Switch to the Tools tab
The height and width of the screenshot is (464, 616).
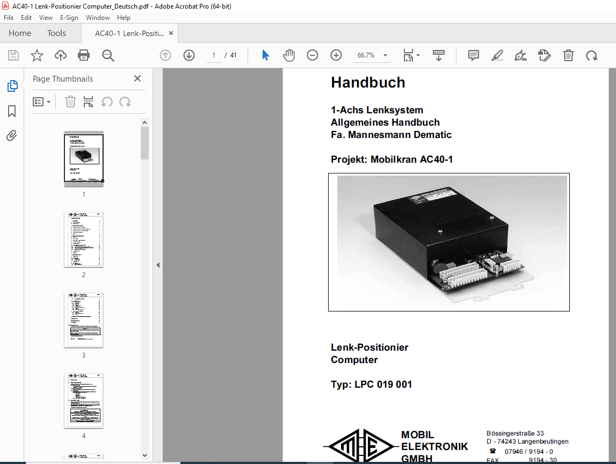pyautogui.click(x=56, y=33)
